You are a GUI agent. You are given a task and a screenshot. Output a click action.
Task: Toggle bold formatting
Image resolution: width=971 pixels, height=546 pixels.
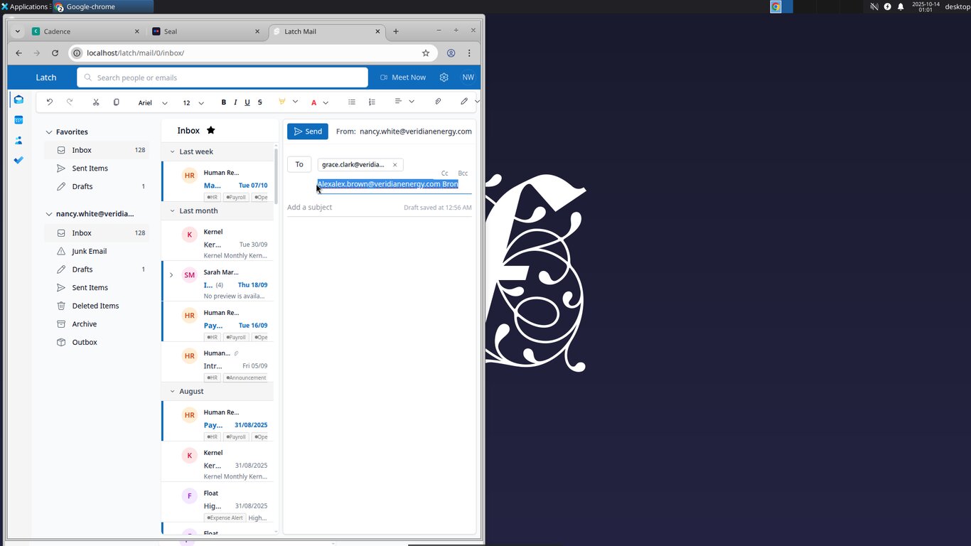point(223,102)
